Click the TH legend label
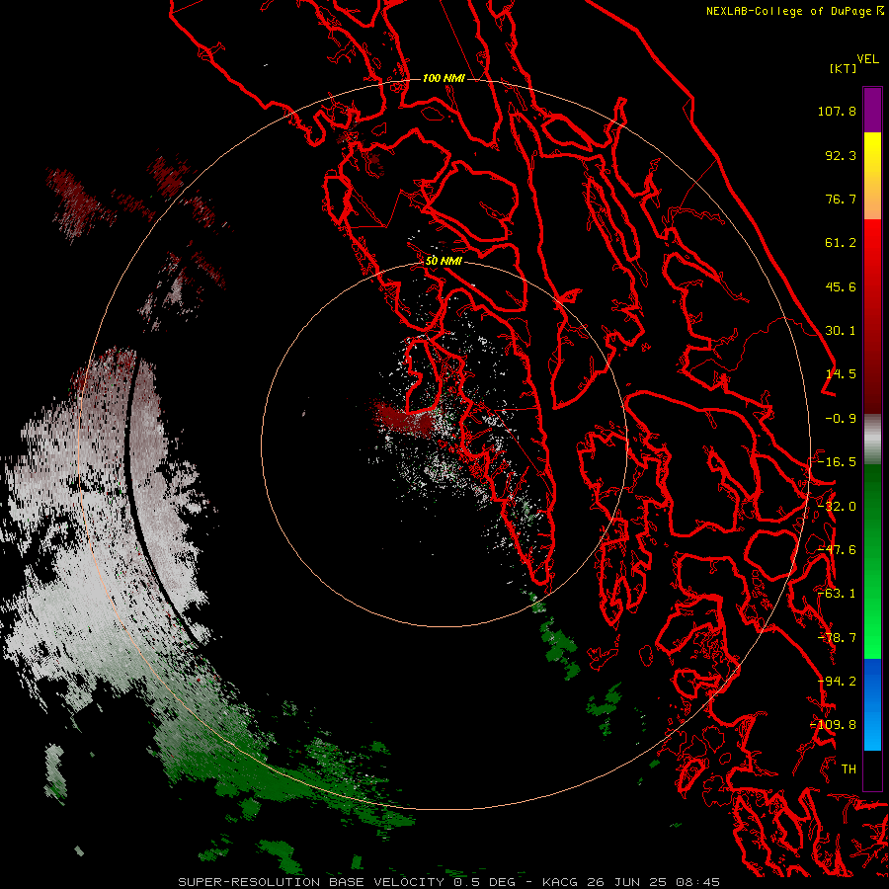Screen dimensions: 889x889 coord(849,769)
